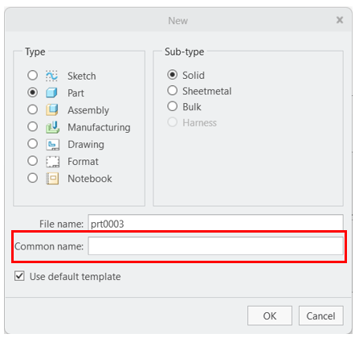Click the Use default template label

(x=75, y=277)
